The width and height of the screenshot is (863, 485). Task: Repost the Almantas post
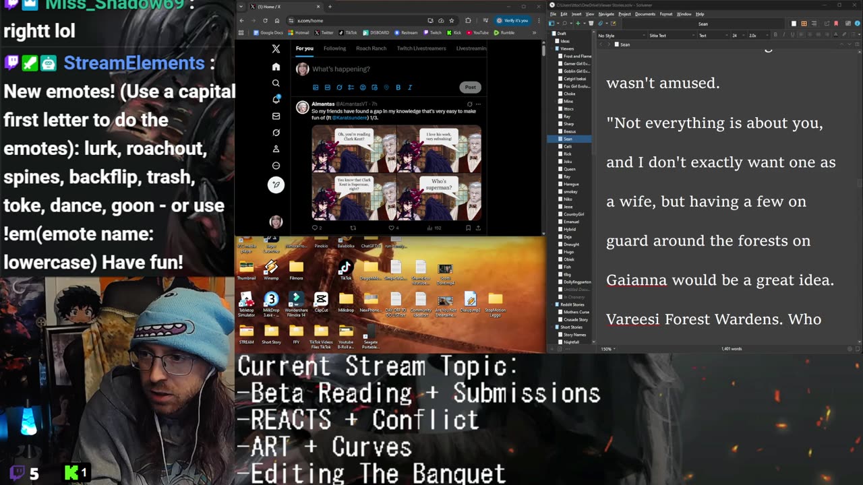click(353, 228)
